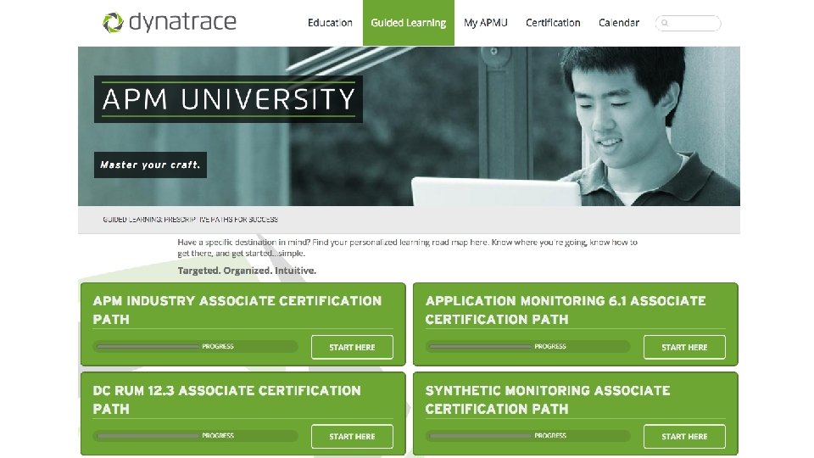The image size is (814, 458).
Task: Select the Guided Learning tab
Action: 408,23
